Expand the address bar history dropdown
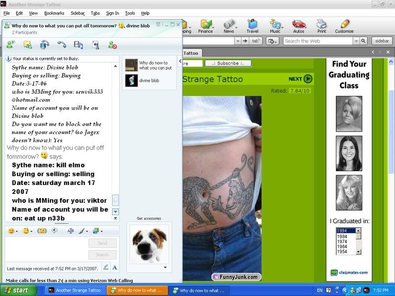 [237, 41]
